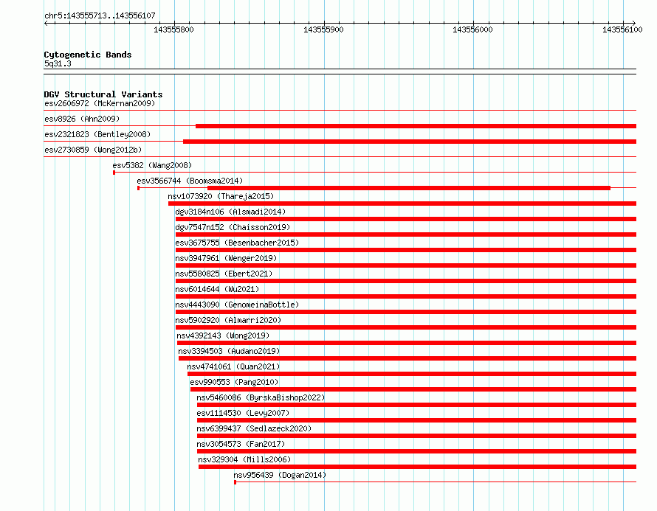Select variant nsv3054573 (Fan2017) label
This screenshot has height=511, width=657.
(241, 444)
